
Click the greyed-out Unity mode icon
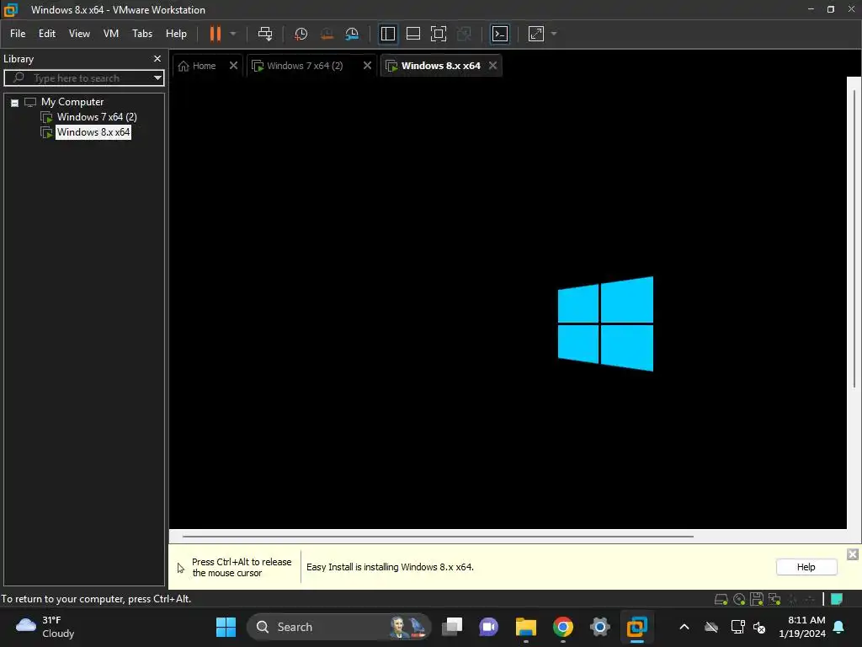pos(464,34)
